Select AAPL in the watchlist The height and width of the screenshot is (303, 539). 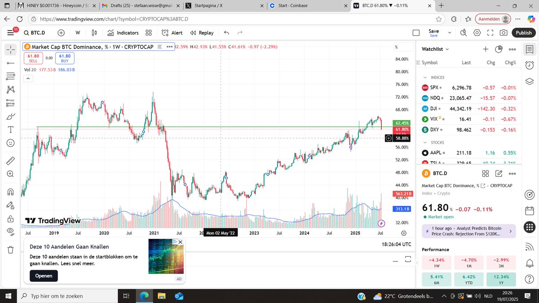pyautogui.click(x=469, y=152)
